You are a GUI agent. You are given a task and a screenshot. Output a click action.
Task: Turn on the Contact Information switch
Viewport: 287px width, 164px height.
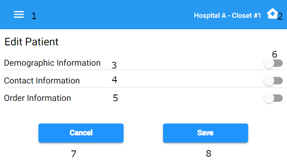(273, 81)
